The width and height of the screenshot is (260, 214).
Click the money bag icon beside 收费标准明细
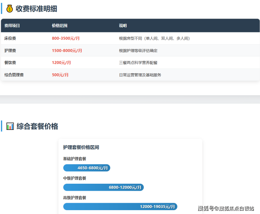tap(9, 9)
